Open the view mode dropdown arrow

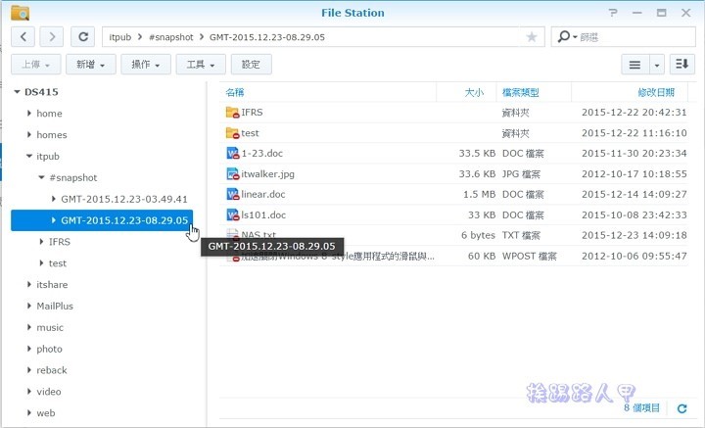pos(657,64)
